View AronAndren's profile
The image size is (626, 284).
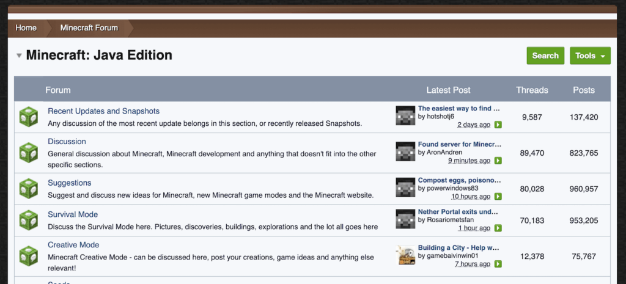pos(444,152)
